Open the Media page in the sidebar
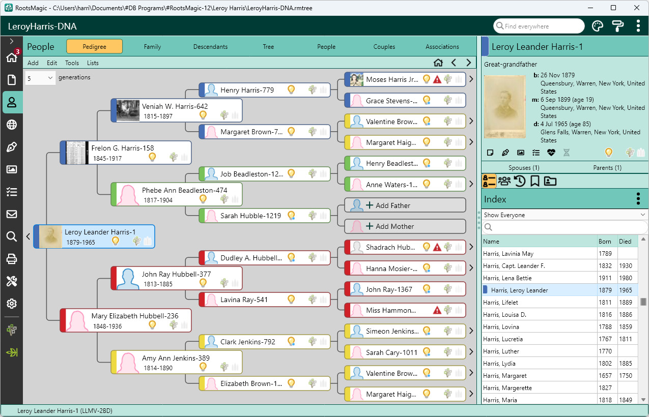 tap(12, 169)
